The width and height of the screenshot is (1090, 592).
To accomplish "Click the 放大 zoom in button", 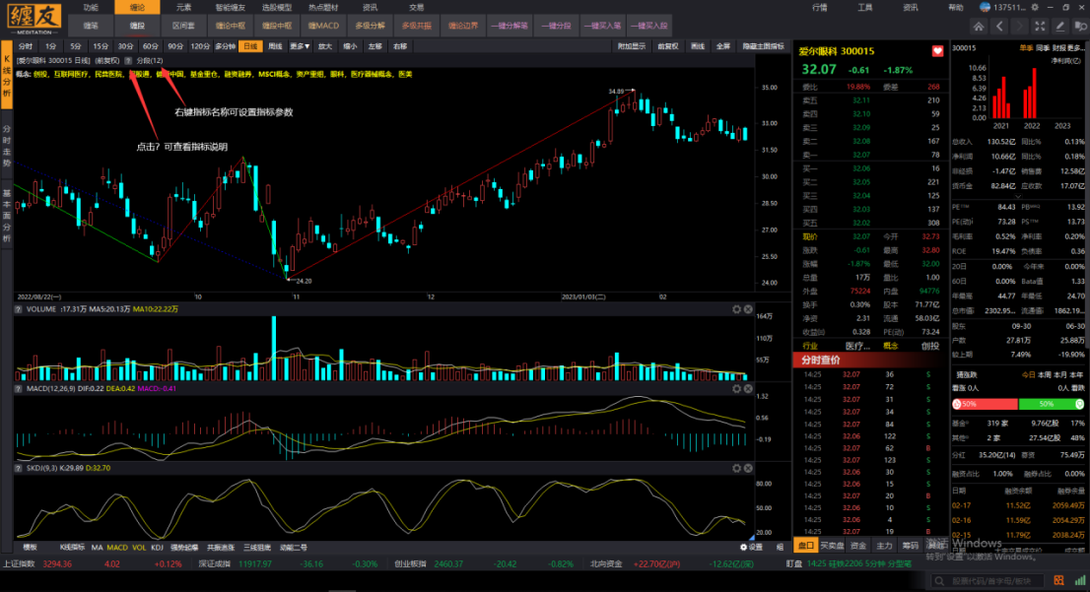I will point(325,46).
